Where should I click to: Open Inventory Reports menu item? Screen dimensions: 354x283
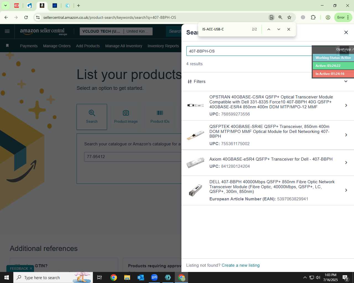[163, 46]
